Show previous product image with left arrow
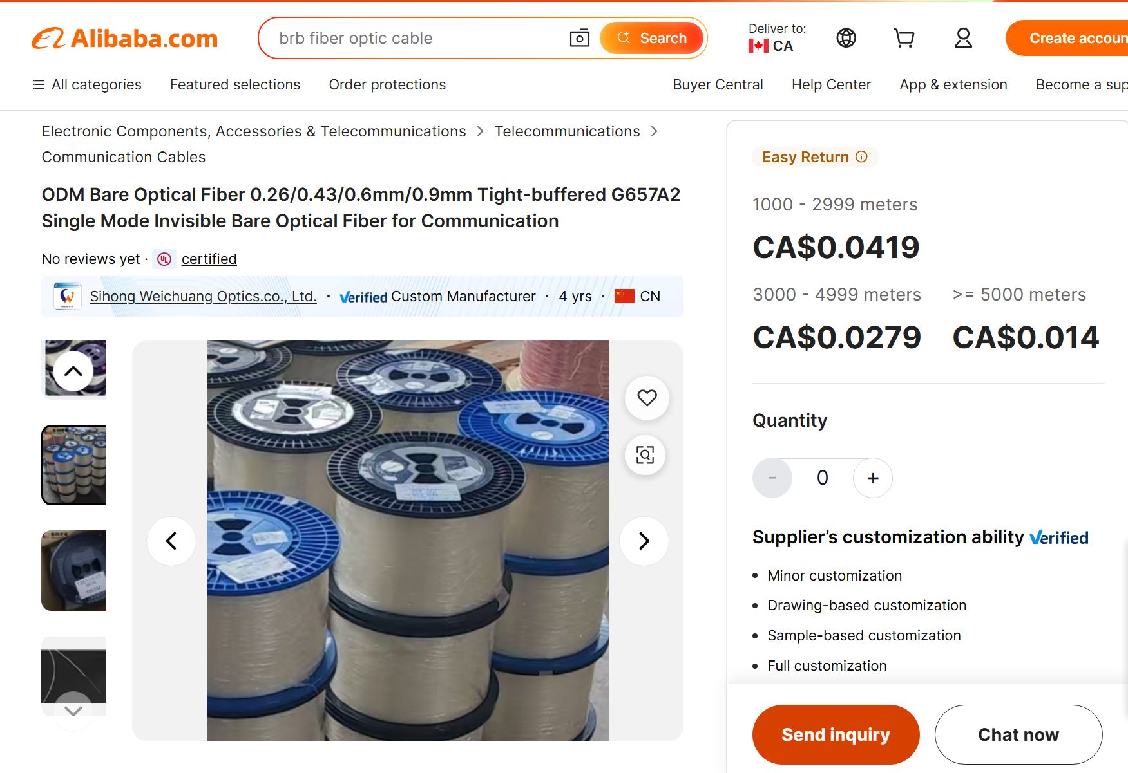 coord(171,541)
